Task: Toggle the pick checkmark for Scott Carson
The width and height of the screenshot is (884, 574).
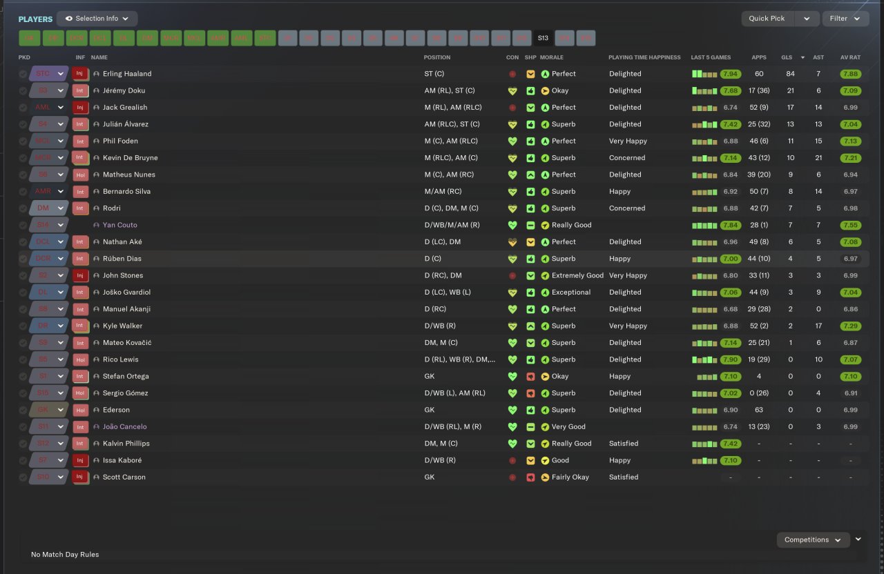Action: (23, 477)
